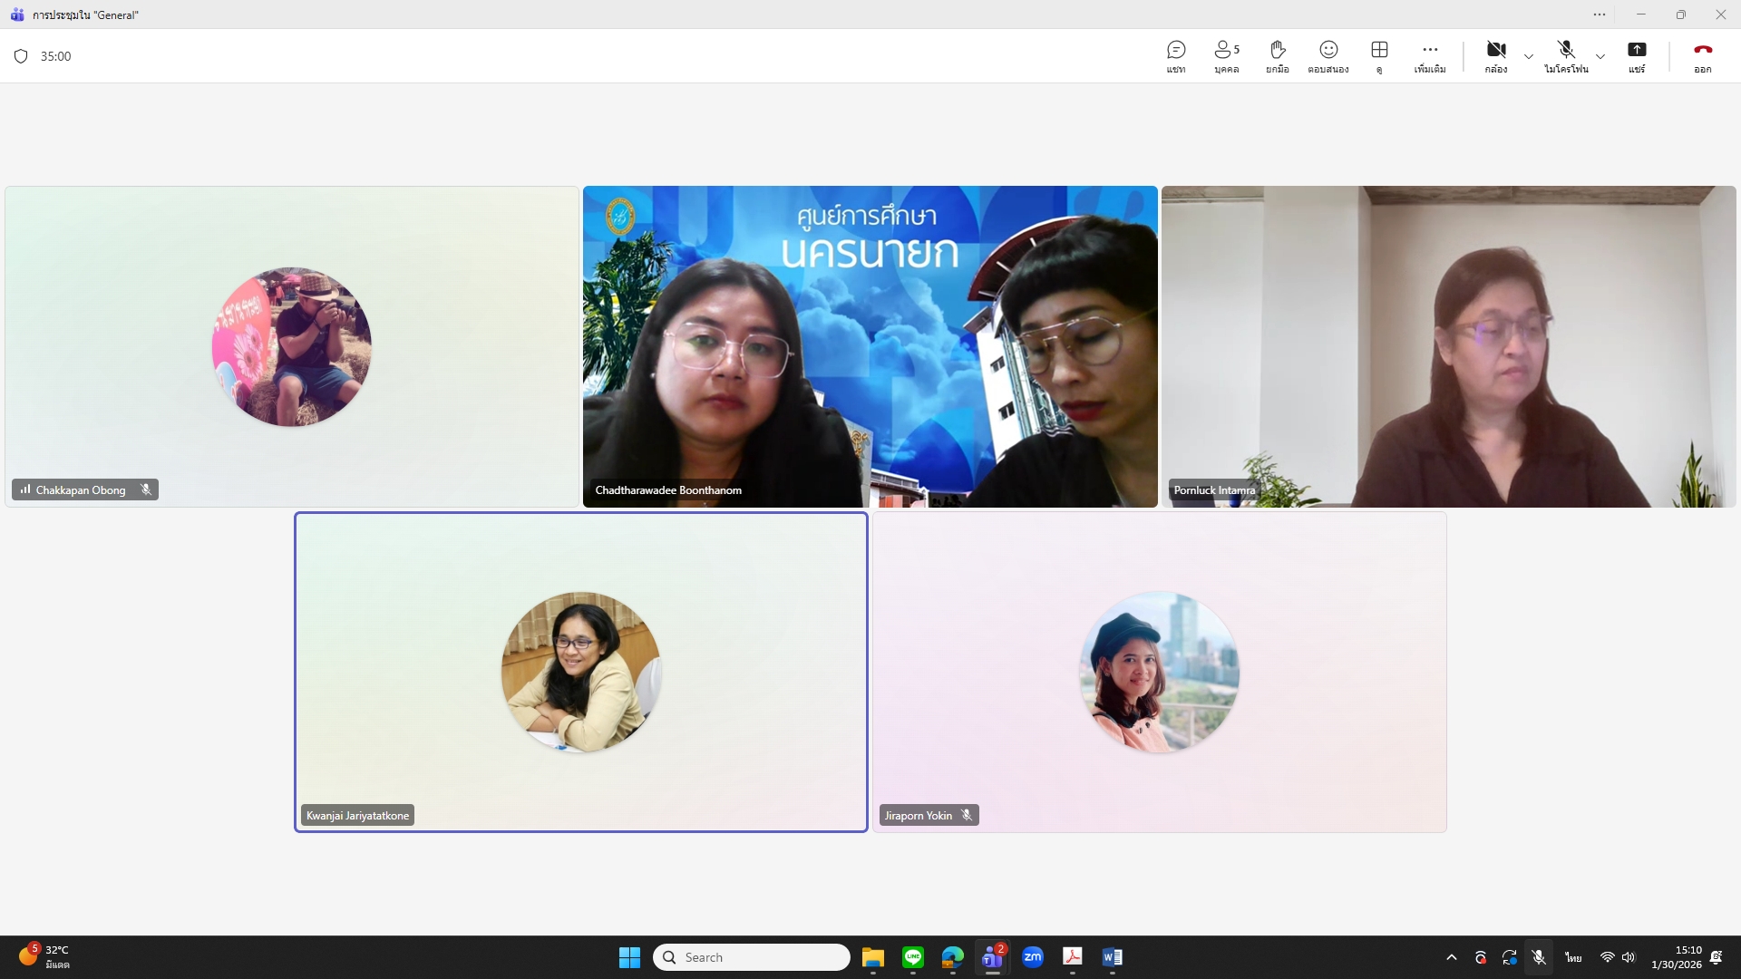
Task: Leave the meeting with red phone button
Action: tap(1702, 56)
